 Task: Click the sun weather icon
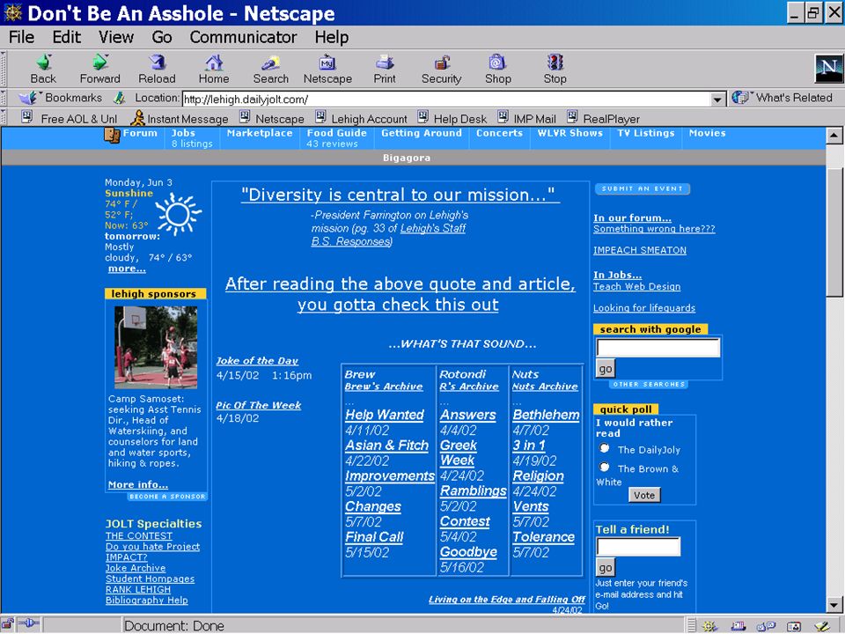[178, 214]
